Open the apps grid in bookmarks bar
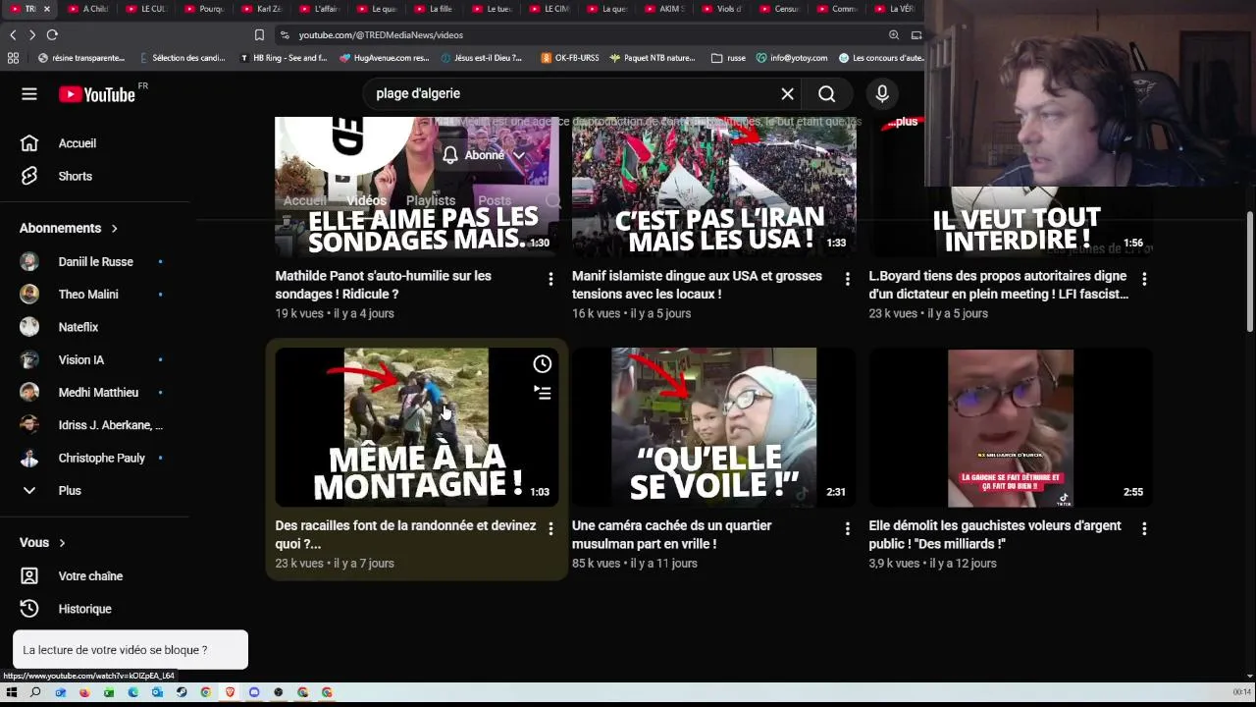The image size is (1256, 707). tap(13, 58)
